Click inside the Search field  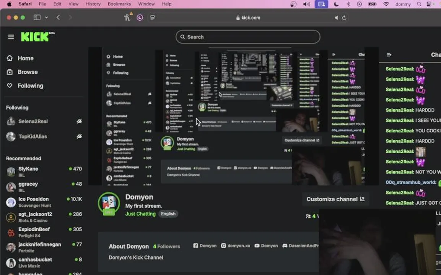coord(248,37)
